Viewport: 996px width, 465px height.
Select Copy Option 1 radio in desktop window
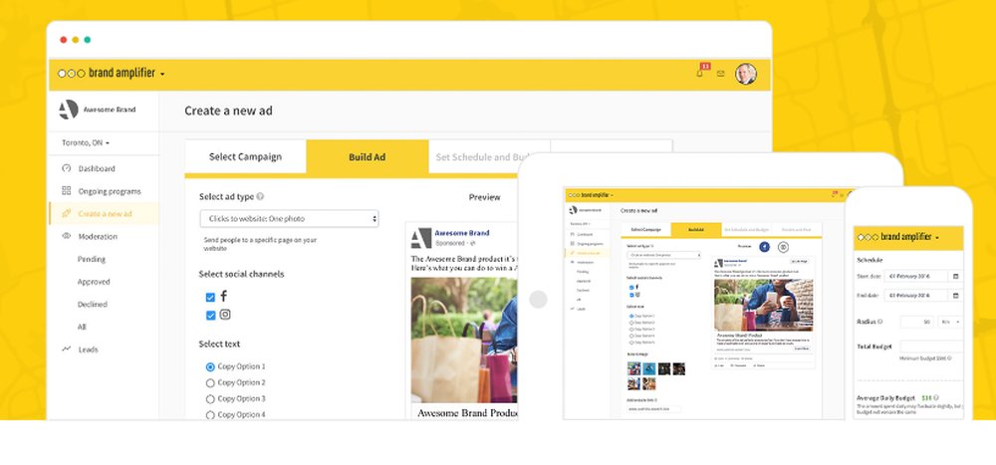click(210, 366)
